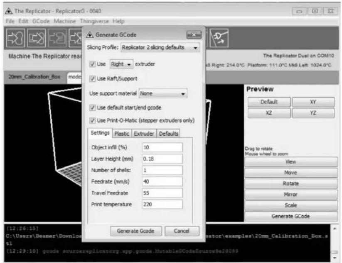Click the Number of shells field

(162, 170)
